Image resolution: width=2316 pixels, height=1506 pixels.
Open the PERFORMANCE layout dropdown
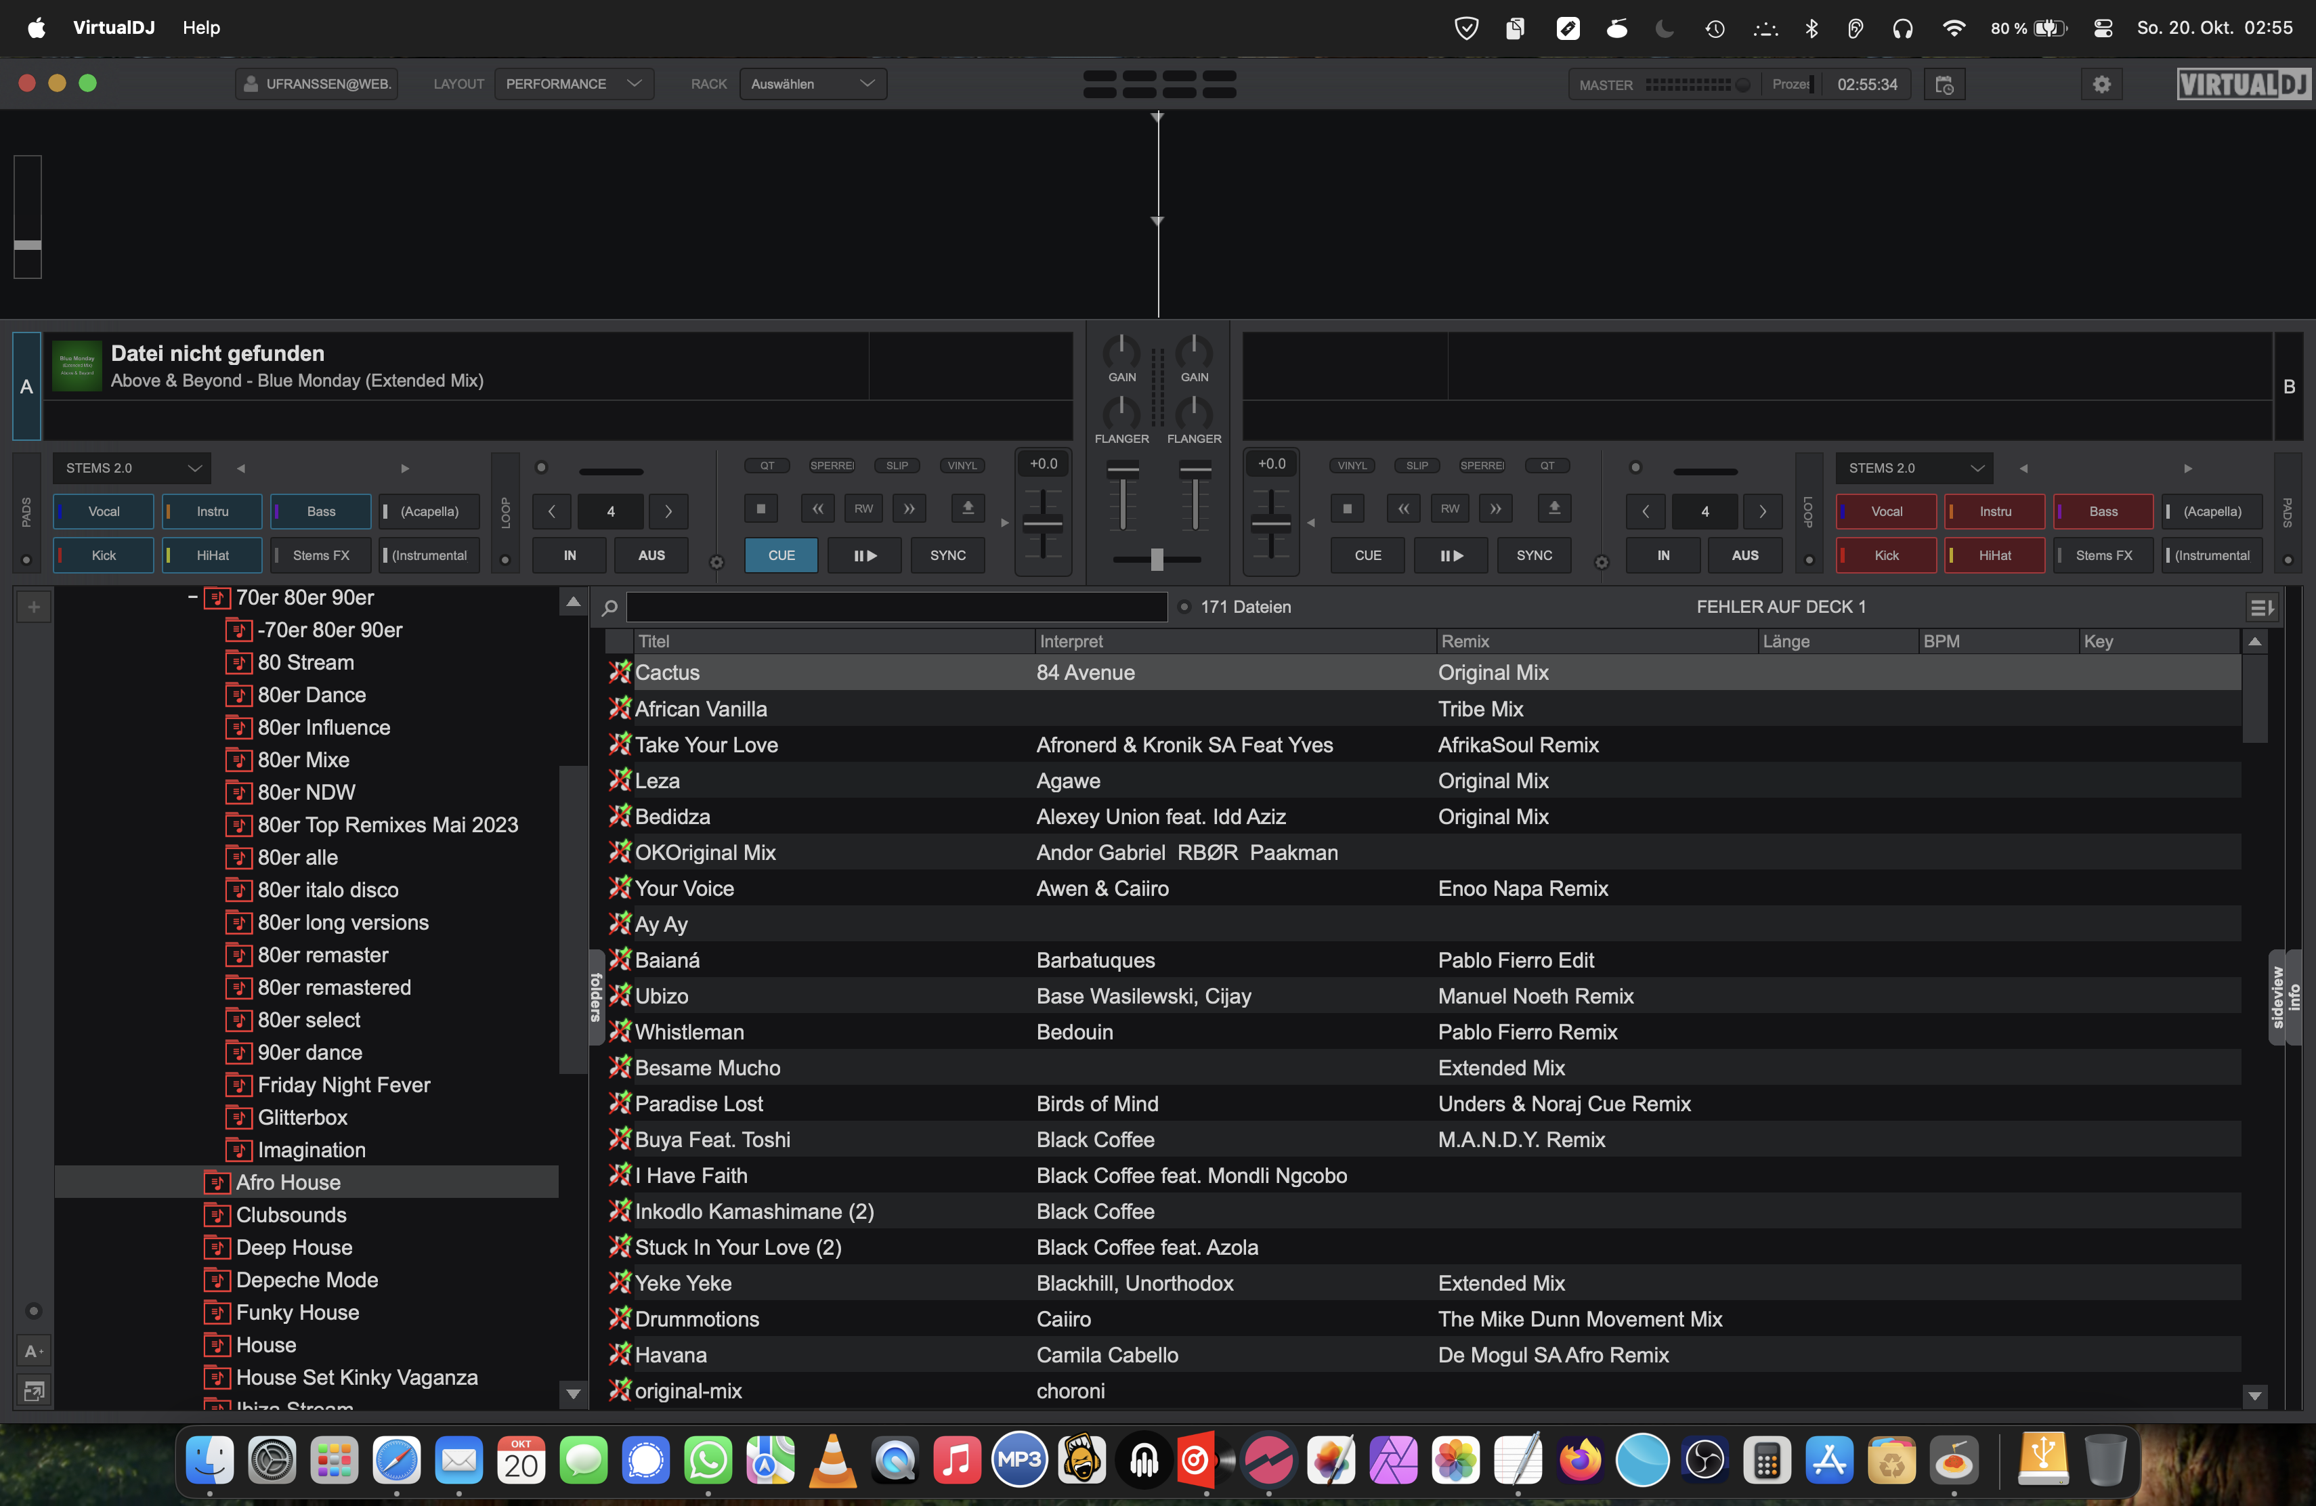[573, 84]
